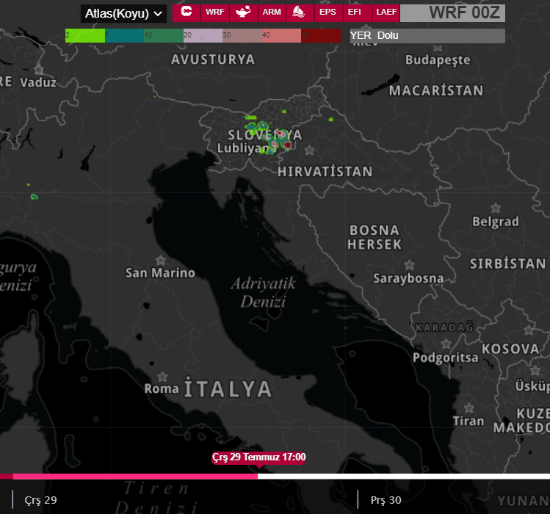Click the small green hail spot in western Italy
The width and height of the screenshot is (550, 514).
34,197
